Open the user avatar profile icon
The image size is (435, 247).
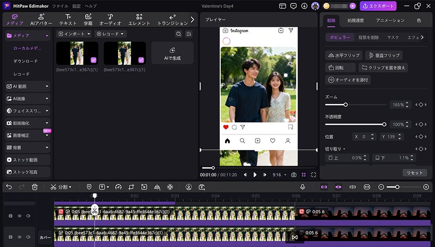(x=315, y=6)
